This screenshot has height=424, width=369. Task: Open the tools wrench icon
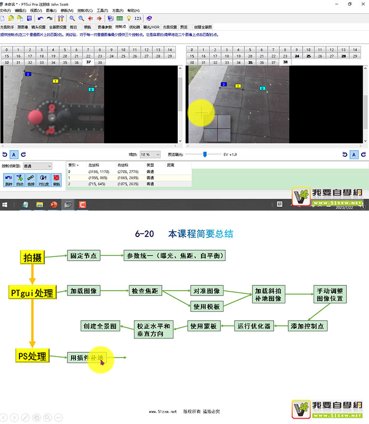(61, 18)
